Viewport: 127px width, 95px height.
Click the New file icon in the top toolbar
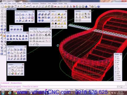pyautogui.click(x=3, y=7)
